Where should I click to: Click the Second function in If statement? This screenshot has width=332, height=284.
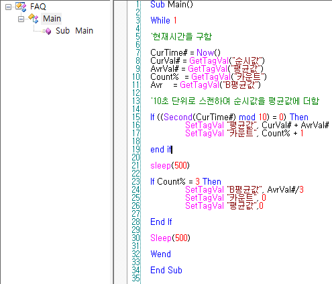pos(178,117)
